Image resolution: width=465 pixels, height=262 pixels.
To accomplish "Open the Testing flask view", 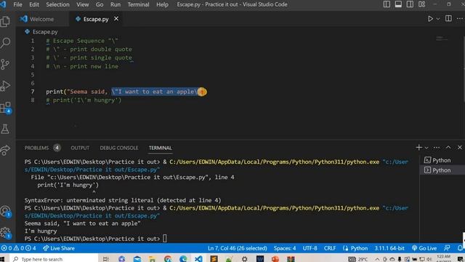I will [5, 129].
